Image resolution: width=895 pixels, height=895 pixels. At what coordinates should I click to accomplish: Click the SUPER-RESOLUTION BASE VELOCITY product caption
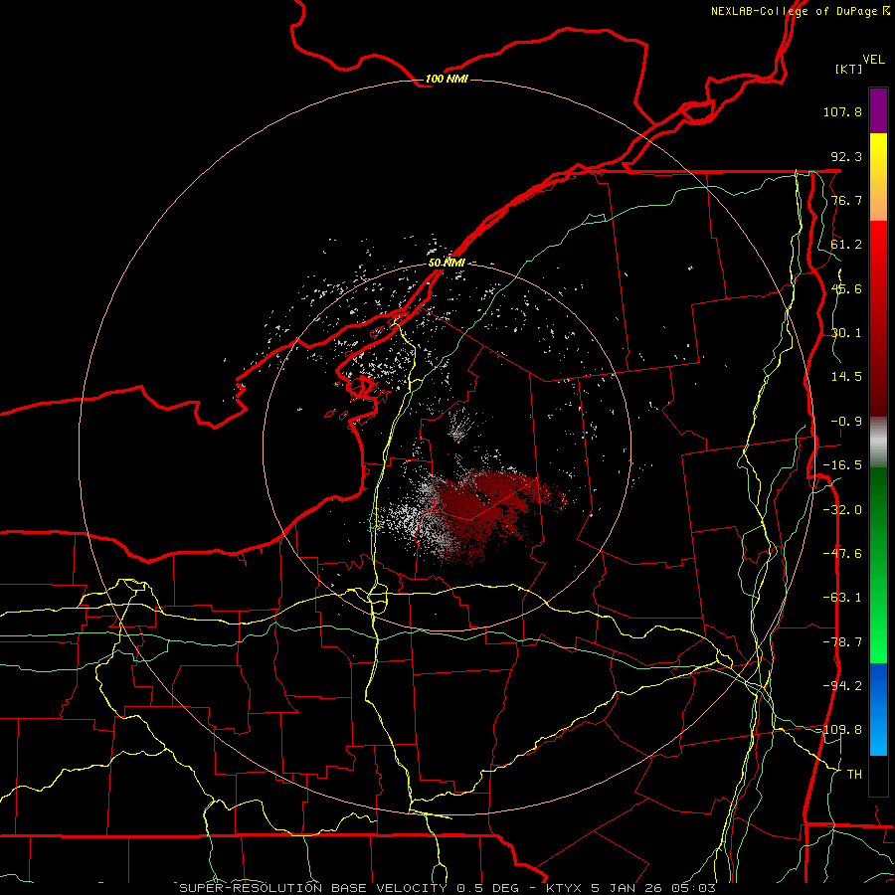tap(447, 888)
